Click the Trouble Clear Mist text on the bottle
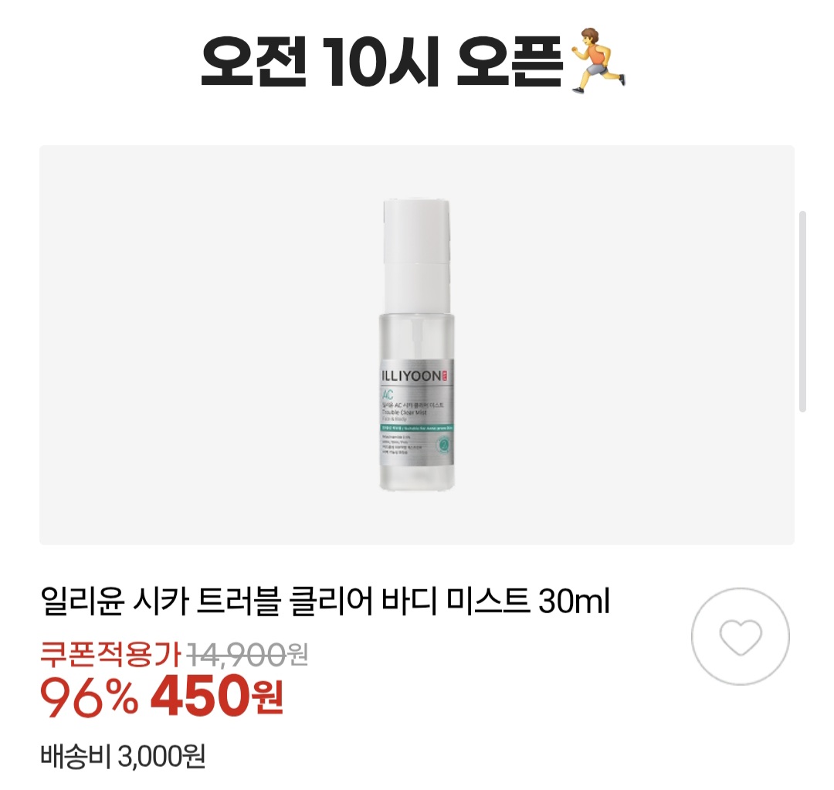Image resolution: width=834 pixels, height=790 pixels. (x=404, y=412)
